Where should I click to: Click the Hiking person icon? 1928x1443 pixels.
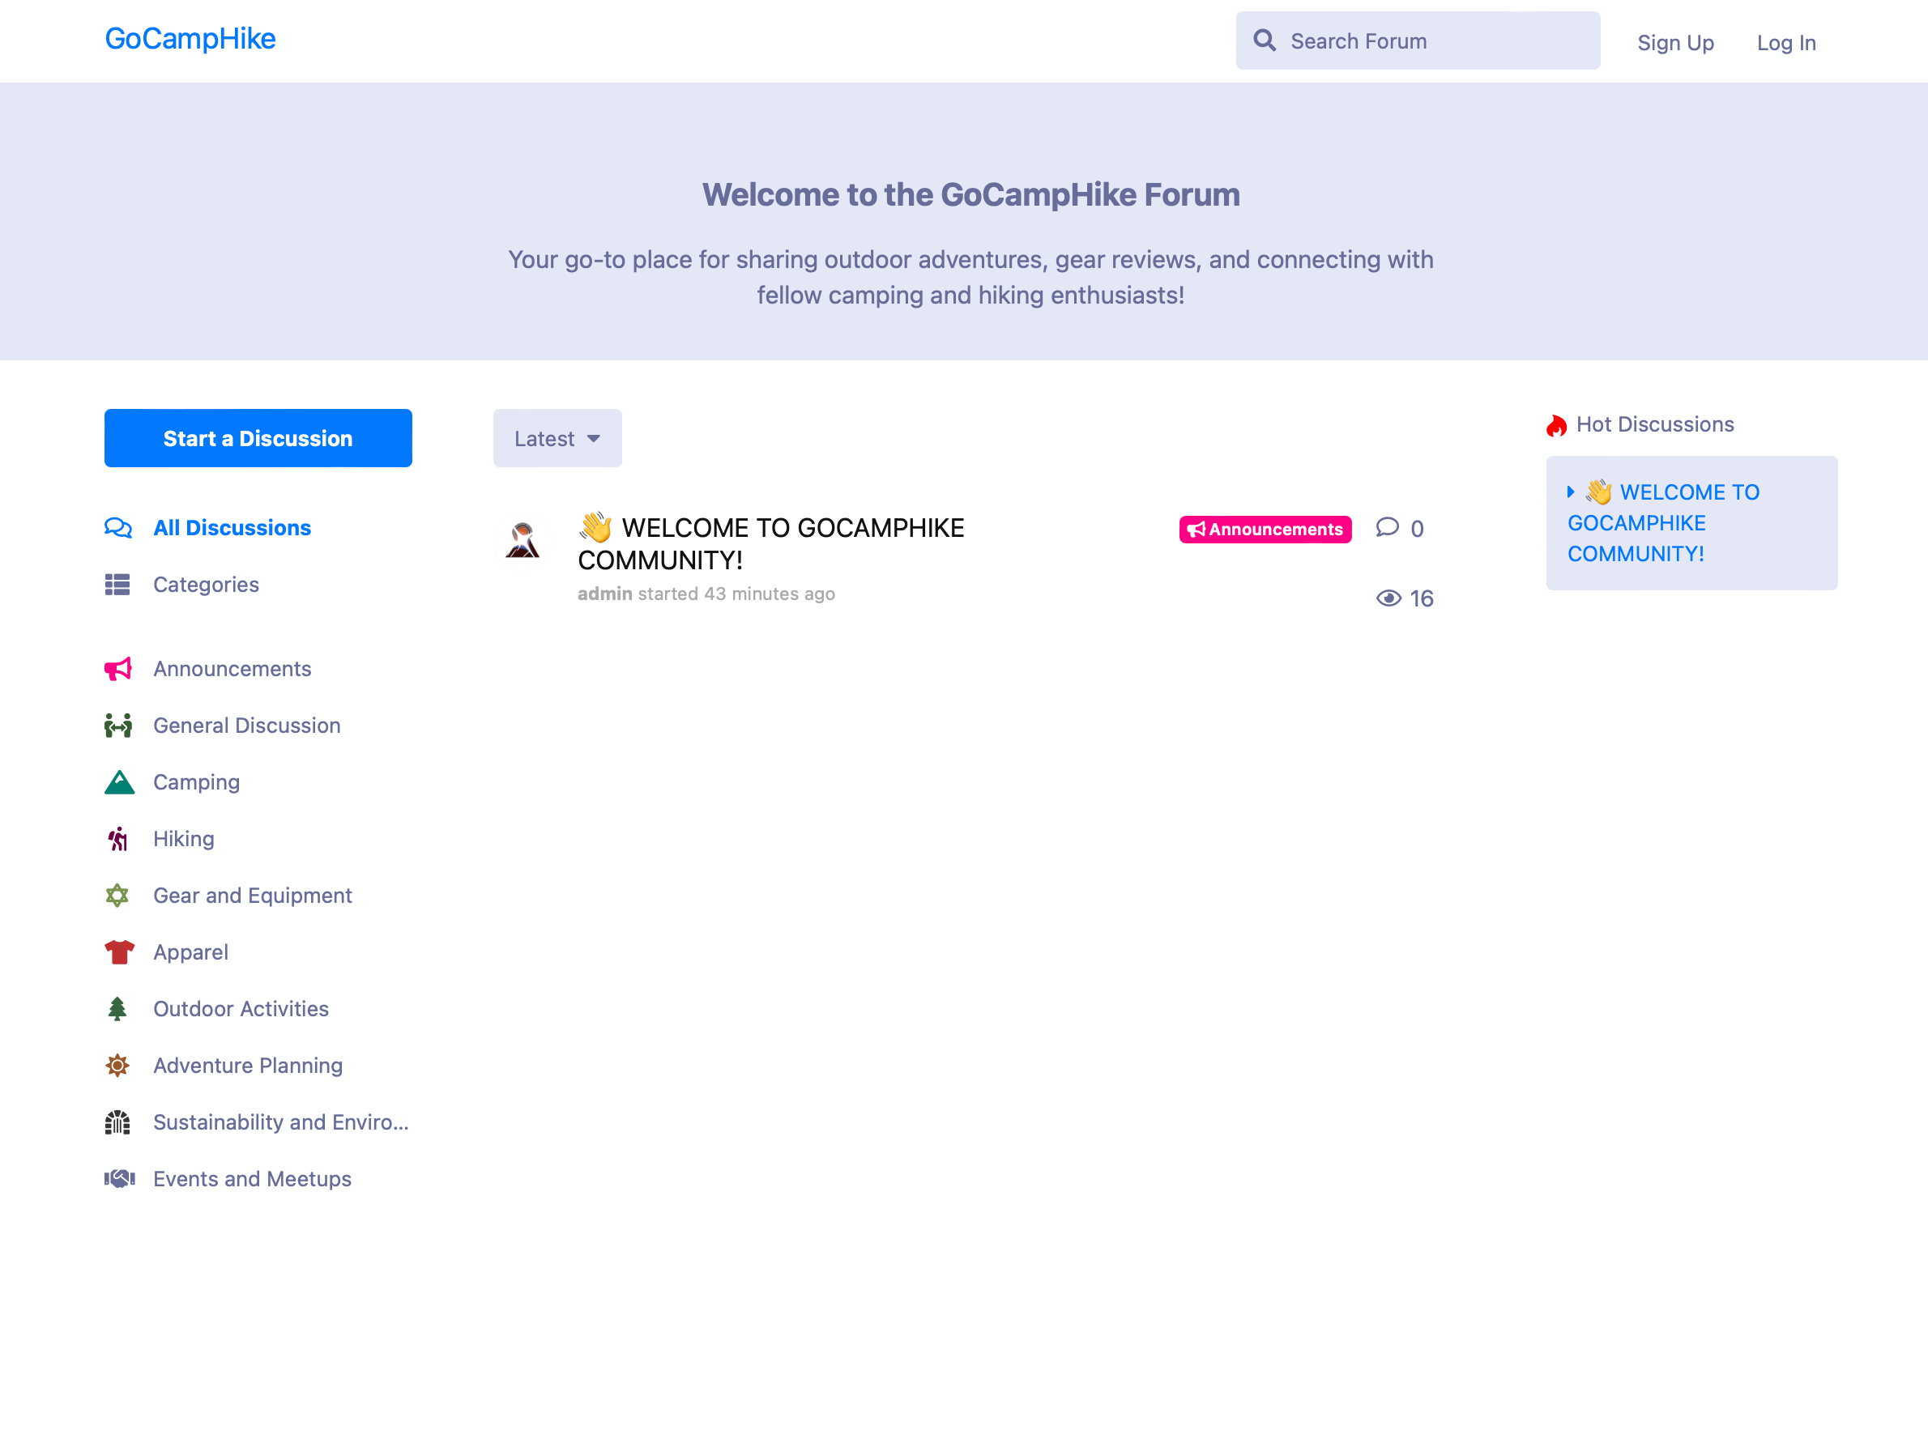[x=117, y=839]
